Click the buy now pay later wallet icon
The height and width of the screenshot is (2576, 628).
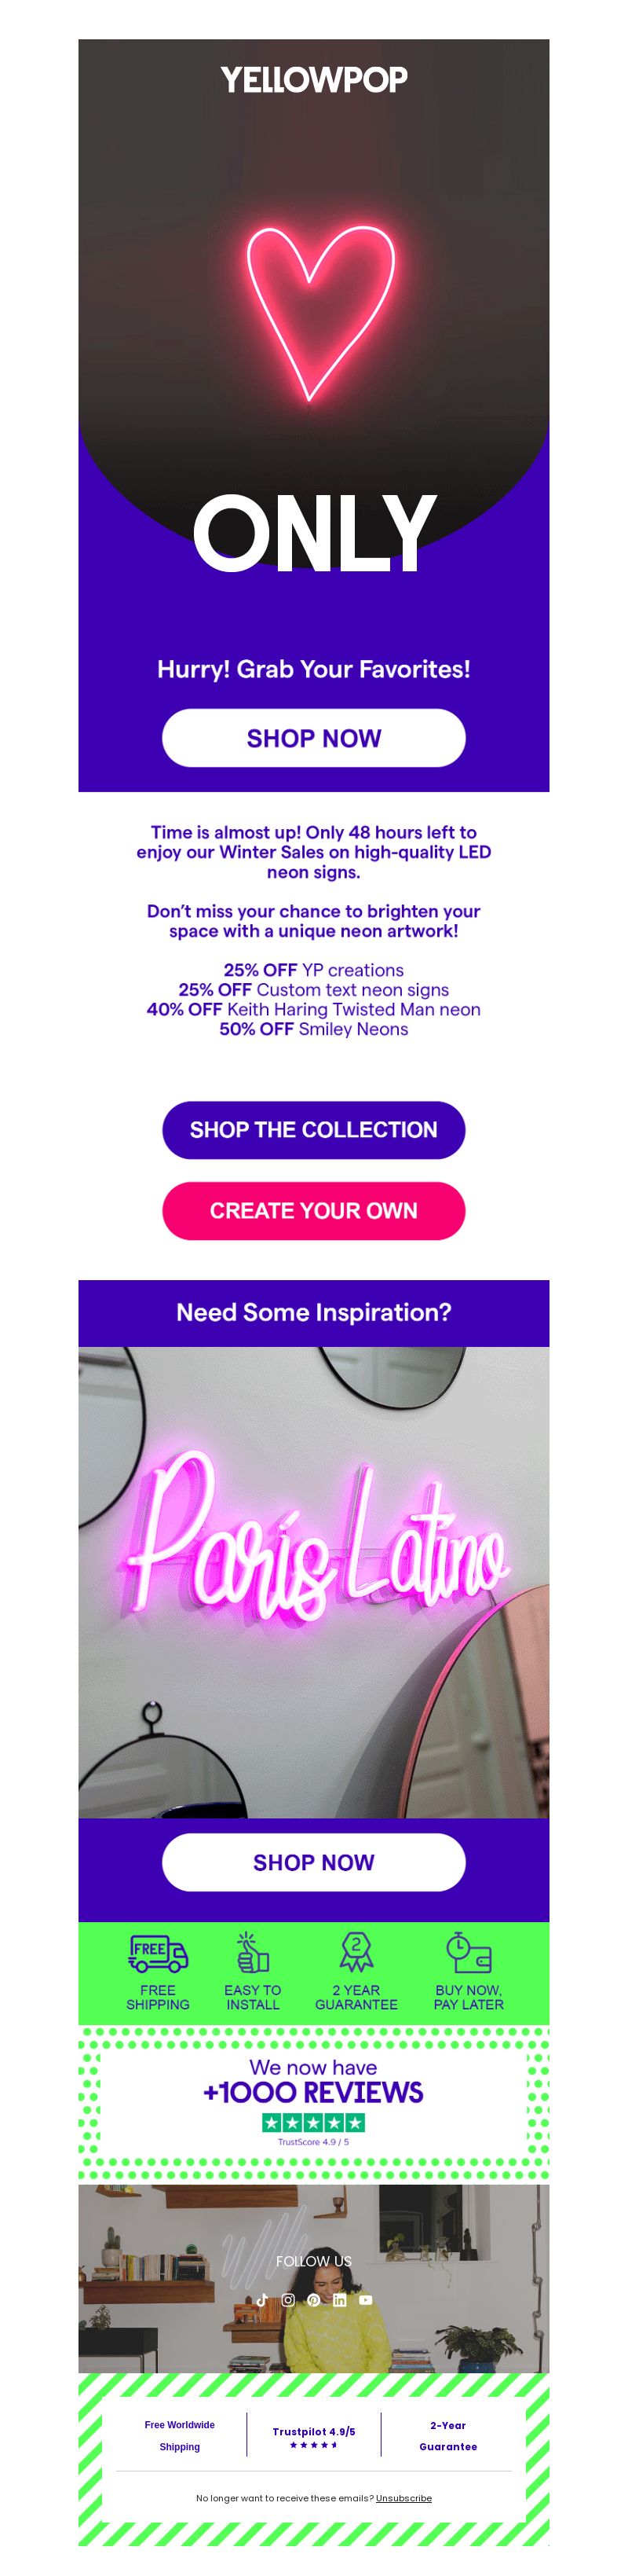[469, 1952]
